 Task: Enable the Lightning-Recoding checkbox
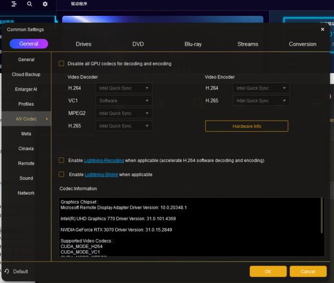[x=62, y=160]
